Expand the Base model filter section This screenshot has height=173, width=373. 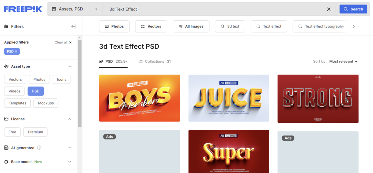point(70,162)
